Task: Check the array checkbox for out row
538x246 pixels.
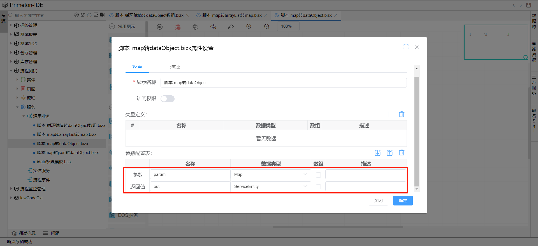Action: pos(318,187)
